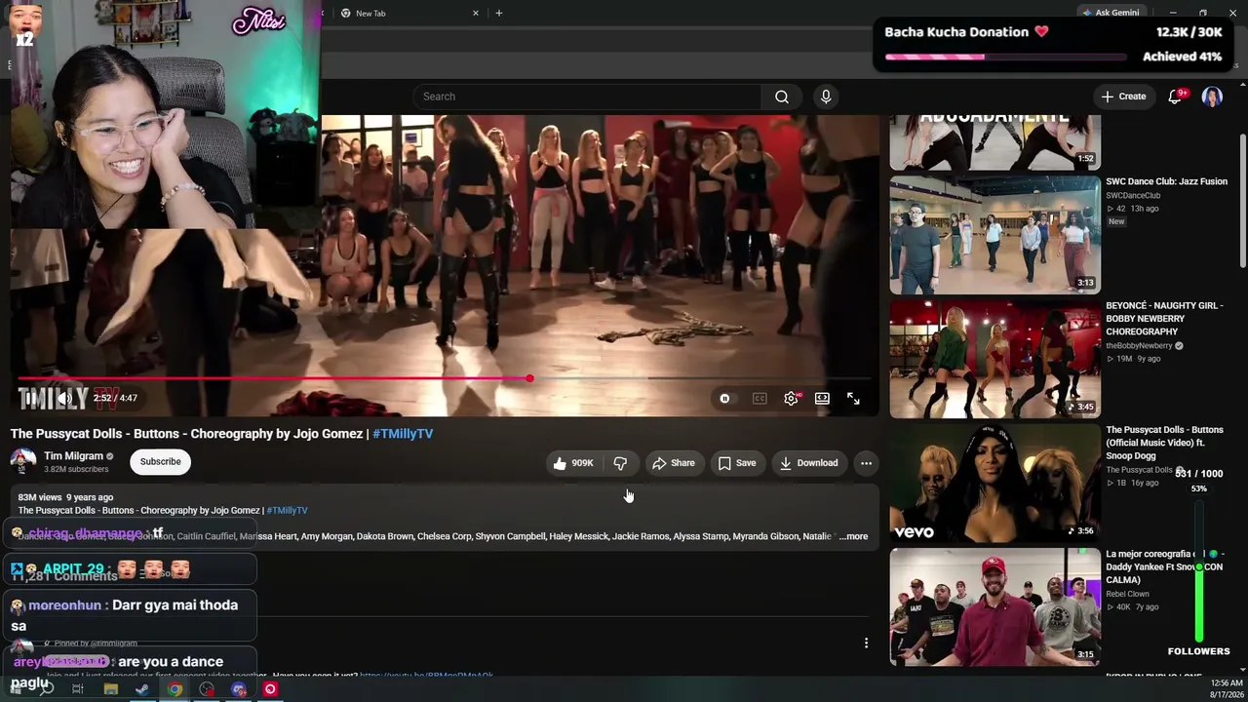Image resolution: width=1248 pixels, height=702 pixels.
Task: Start voice search with the microphone
Action: coord(826,97)
